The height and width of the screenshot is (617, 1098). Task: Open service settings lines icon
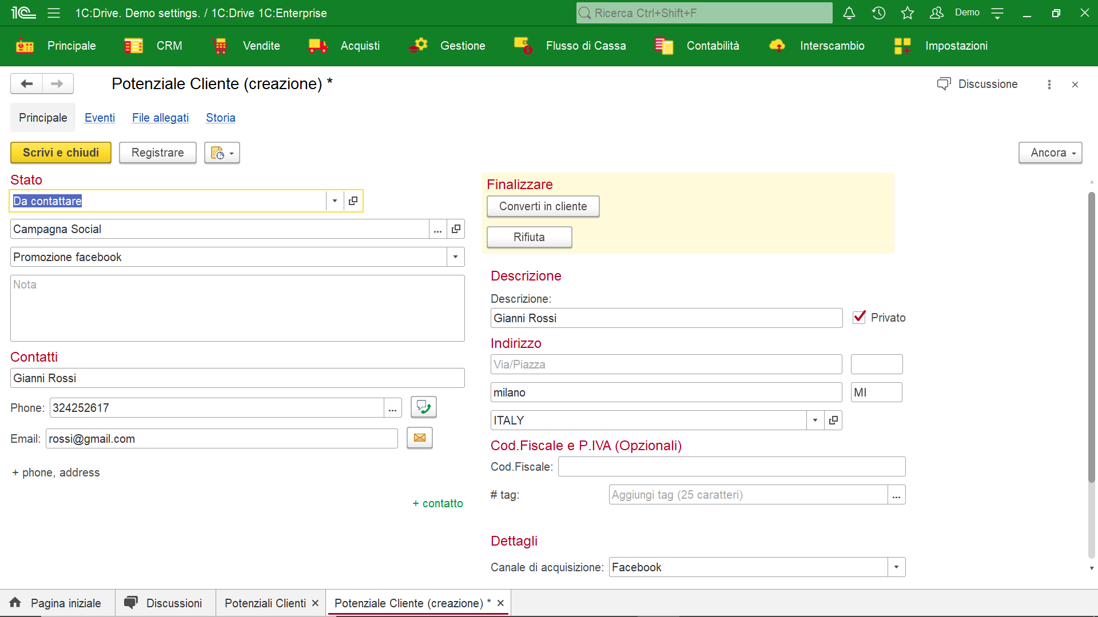(x=997, y=13)
